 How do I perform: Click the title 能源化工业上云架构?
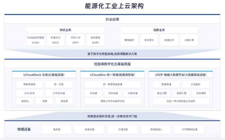(x=114, y=6)
